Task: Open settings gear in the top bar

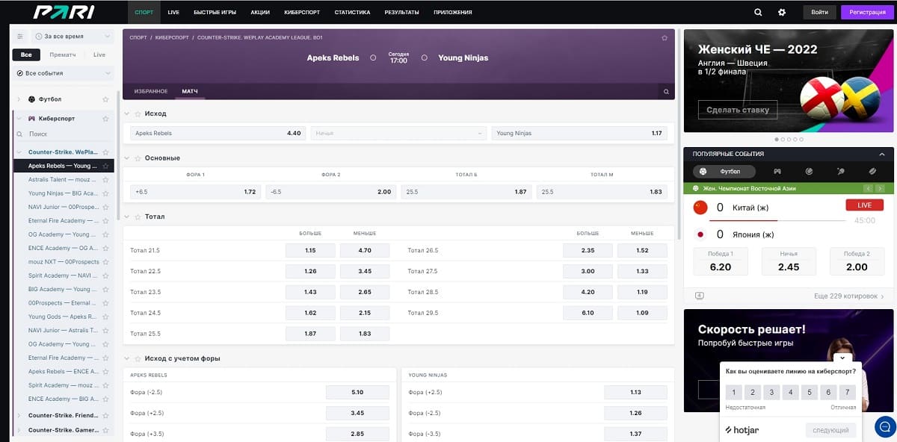Action: (782, 12)
